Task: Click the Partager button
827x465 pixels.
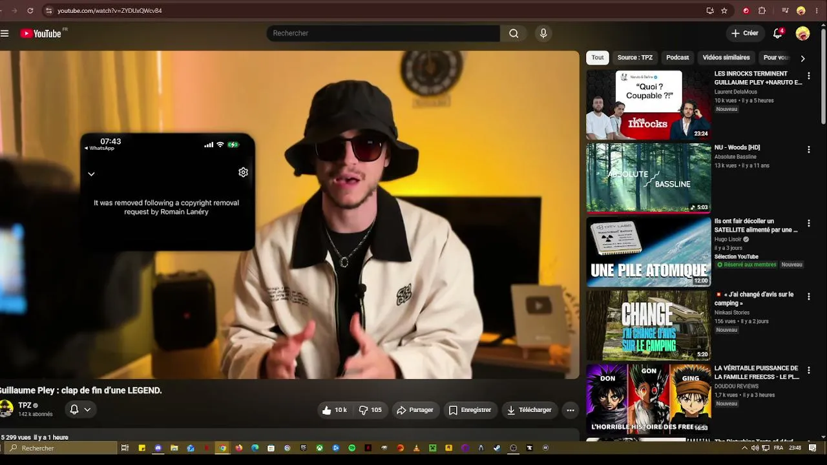Action: [x=415, y=410]
